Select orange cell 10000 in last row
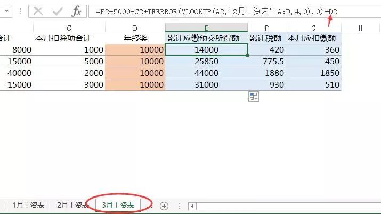The image size is (381, 214). [x=135, y=85]
